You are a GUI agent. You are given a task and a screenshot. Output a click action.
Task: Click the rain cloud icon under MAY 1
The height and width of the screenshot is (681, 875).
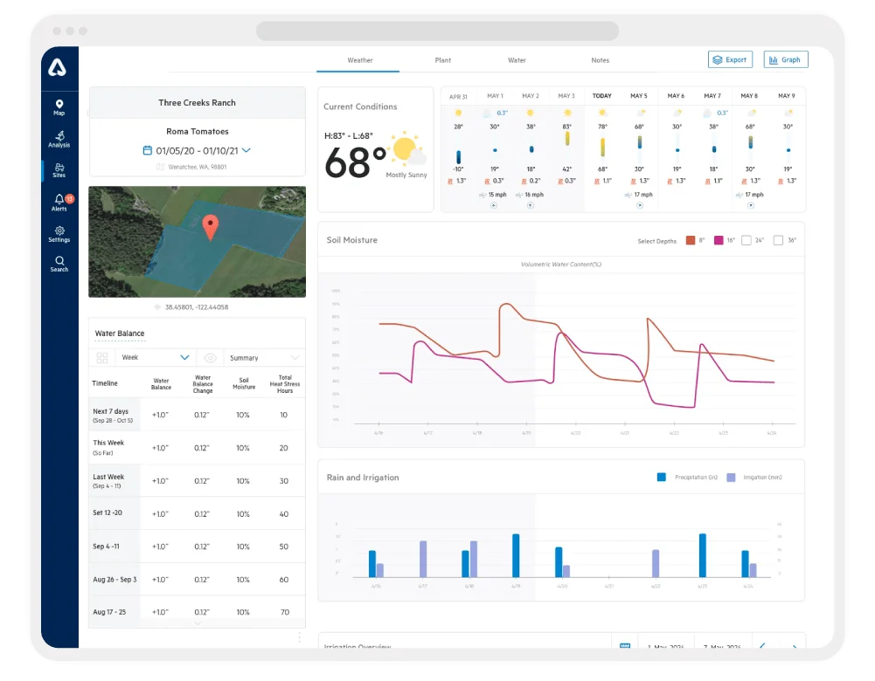(487, 113)
